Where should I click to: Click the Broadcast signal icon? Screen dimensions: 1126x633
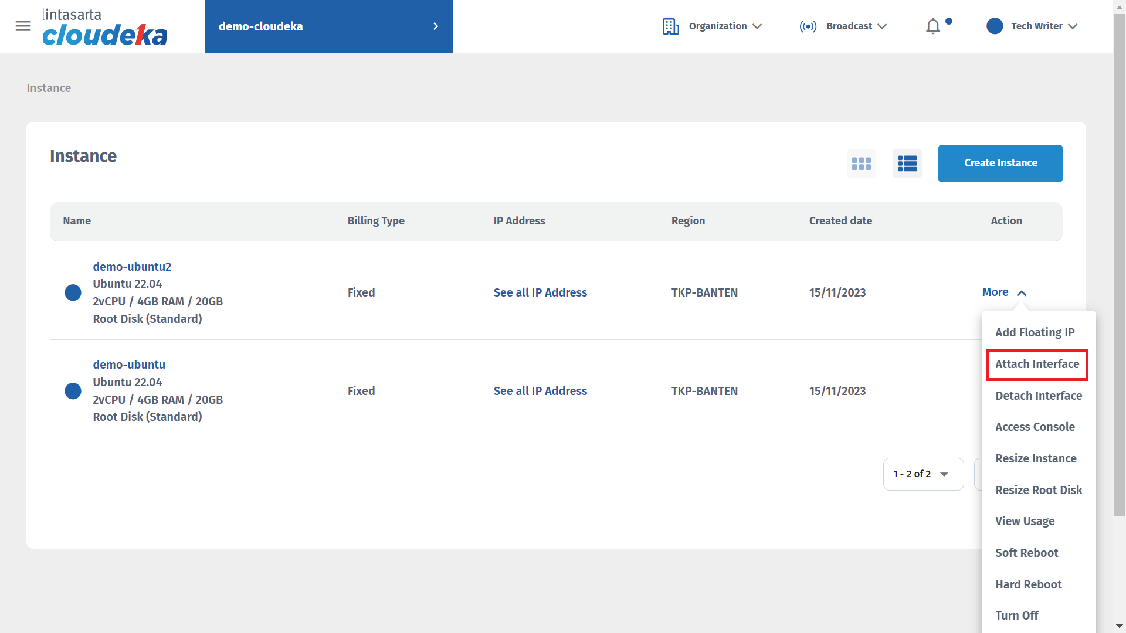[808, 26]
